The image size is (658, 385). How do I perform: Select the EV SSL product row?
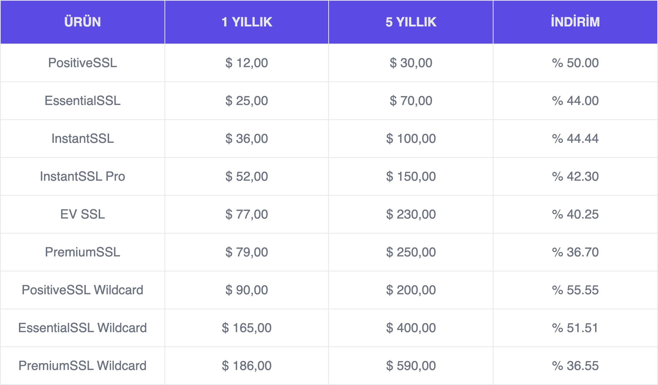329,214
